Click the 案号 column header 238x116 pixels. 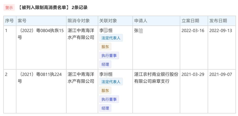(x=22, y=21)
